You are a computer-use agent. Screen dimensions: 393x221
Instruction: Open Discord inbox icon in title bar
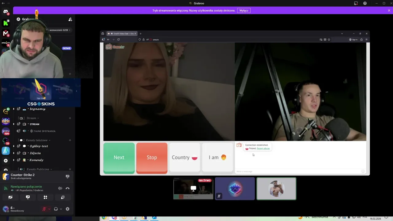pyautogui.click(x=356, y=3)
